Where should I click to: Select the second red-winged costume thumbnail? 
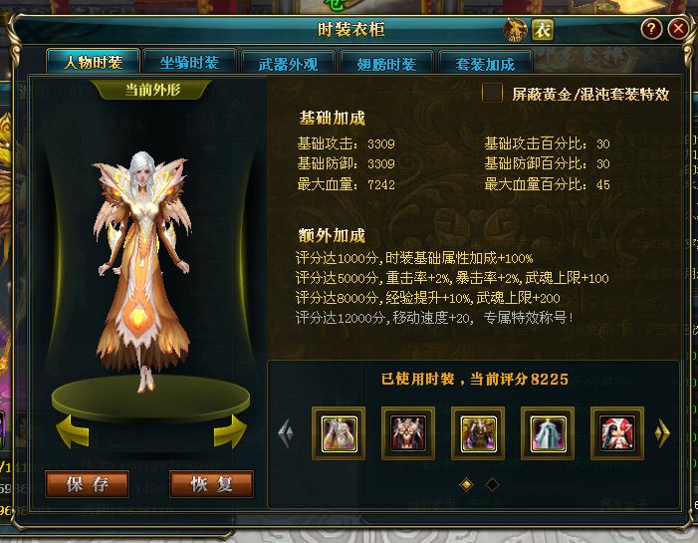click(408, 433)
